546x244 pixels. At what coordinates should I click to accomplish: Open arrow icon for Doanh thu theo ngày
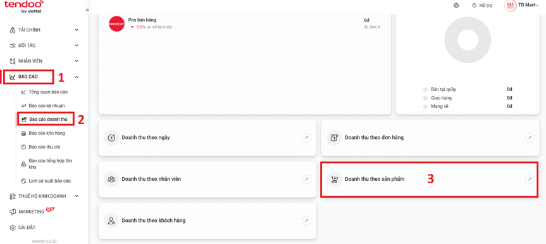[x=306, y=138]
